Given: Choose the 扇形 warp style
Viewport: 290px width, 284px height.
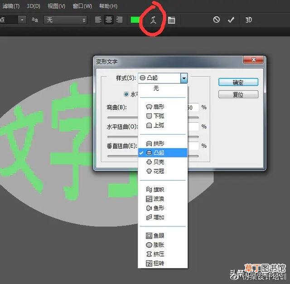Looking at the screenshot, I should pyautogui.click(x=163, y=107).
